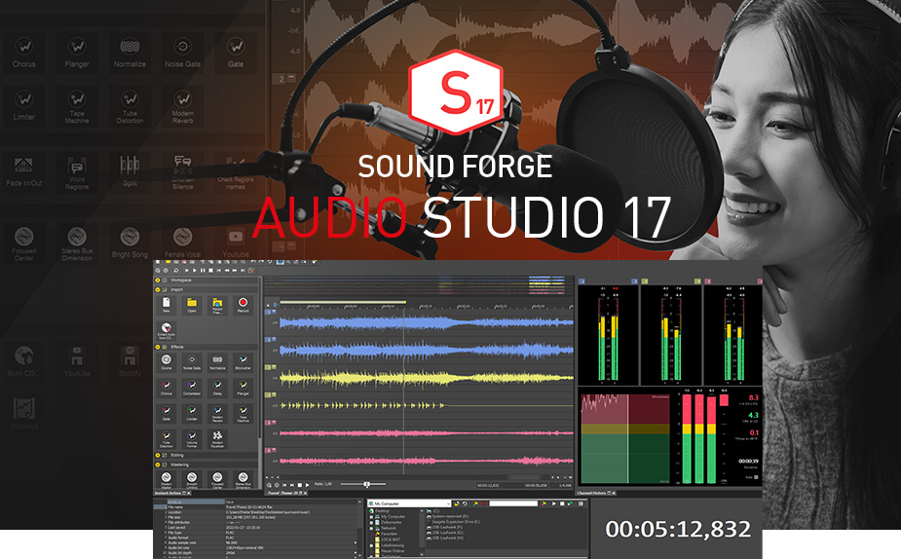
Task: Expand the Editing section
Action: click(x=158, y=456)
